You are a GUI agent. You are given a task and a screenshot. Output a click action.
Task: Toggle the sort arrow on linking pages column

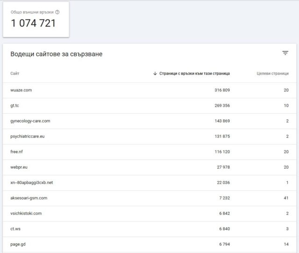(155, 74)
